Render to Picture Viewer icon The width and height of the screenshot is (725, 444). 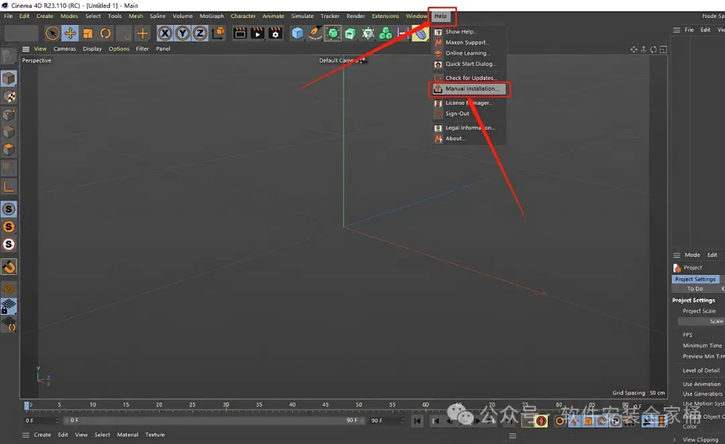[258, 34]
